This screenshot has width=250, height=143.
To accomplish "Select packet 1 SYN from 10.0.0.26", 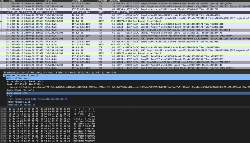I will coord(125,3).
